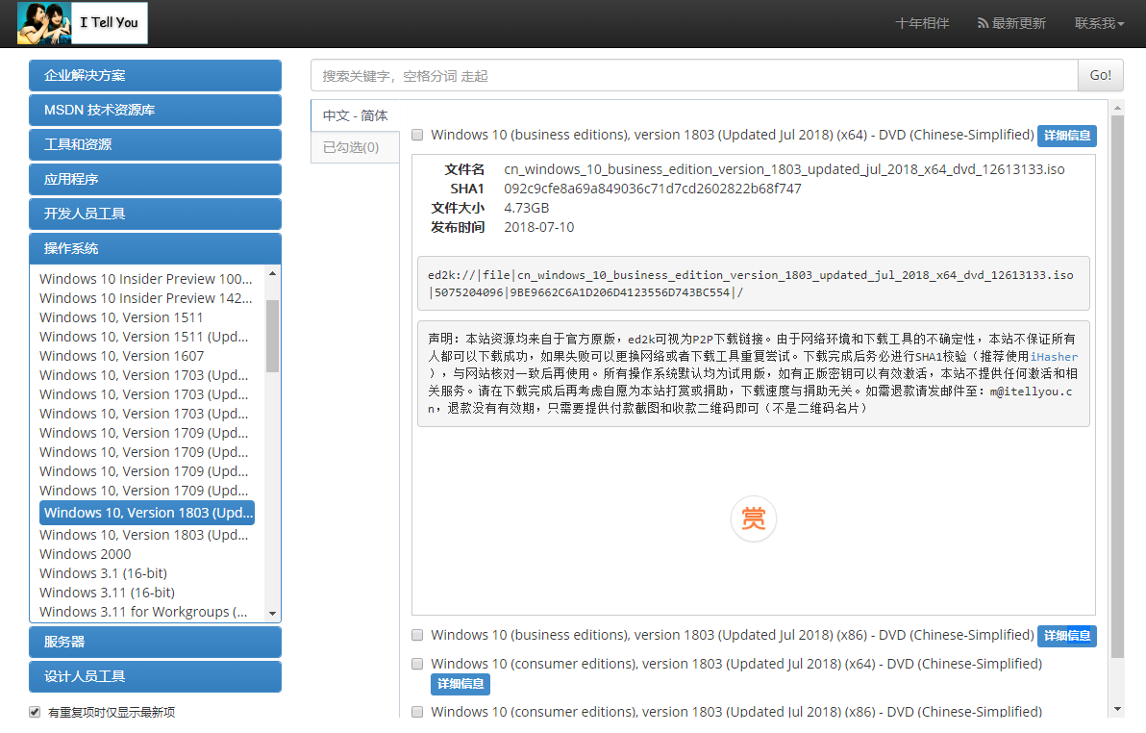This screenshot has width=1146, height=733.
Task: Focus the keyword search input field
Action: (x=694, y=75)
